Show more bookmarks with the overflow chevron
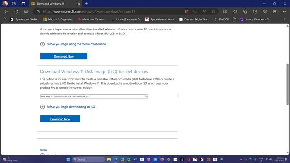Viewport: 290px width, 163px height. [284, 19]
